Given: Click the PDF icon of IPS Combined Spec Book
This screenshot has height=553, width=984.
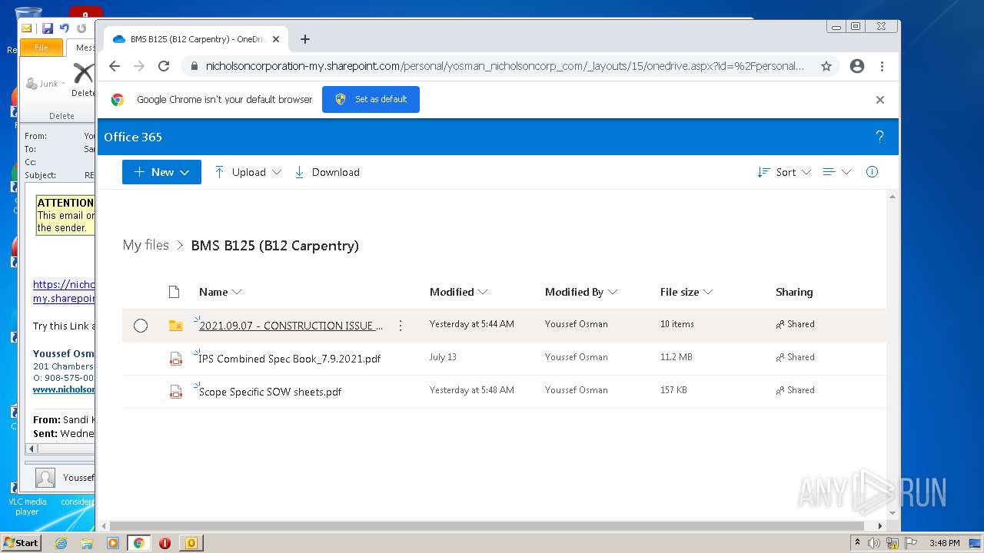Looking at the screenshot, I should click(x=176, y=359).
